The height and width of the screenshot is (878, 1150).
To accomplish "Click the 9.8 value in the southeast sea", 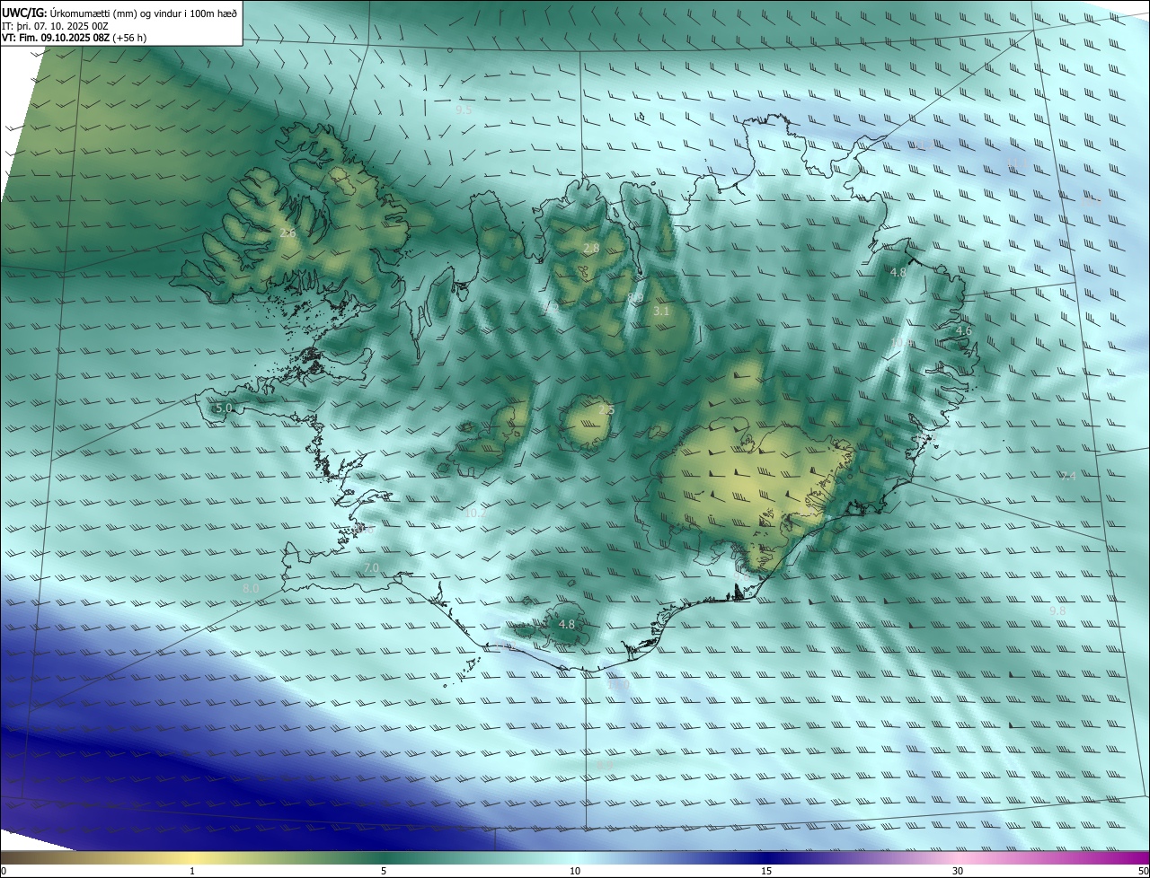I will point(1057,611).
